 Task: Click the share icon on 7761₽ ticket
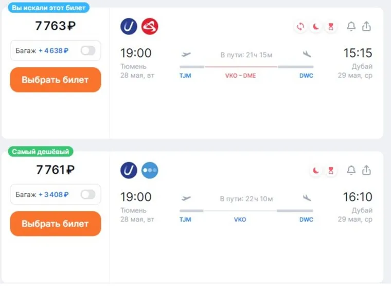[x=366, y=170]
